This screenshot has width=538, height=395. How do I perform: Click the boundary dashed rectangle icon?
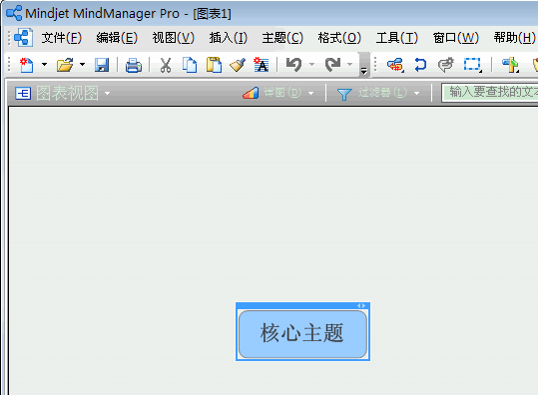[472, 65]
